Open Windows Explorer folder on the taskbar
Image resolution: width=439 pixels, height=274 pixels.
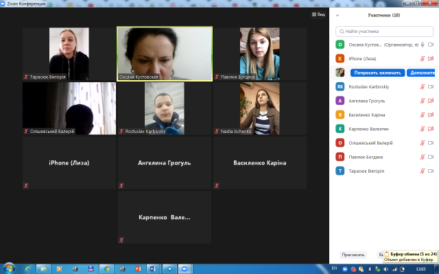[43, 269]
